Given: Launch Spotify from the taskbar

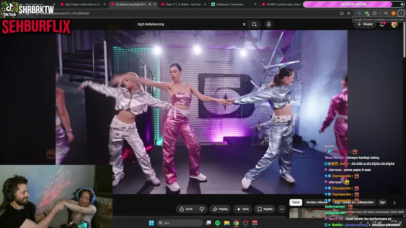Looking at the screenshot, I should click(x=218, y=223).
